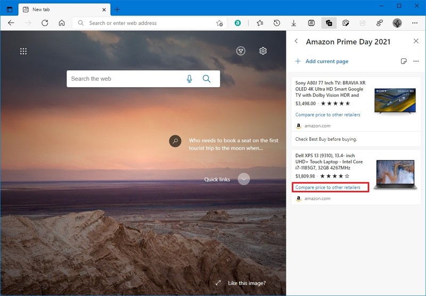Open the Favorites list icon
The height and width of the screenshot is (296, 426).
(260, 23)
